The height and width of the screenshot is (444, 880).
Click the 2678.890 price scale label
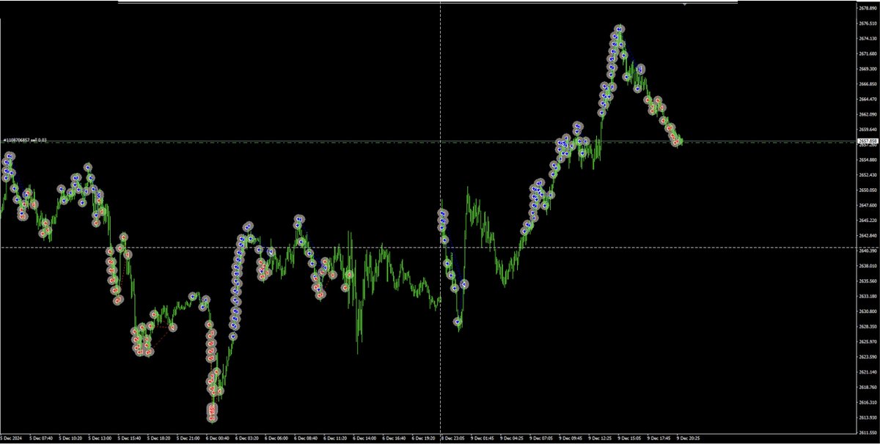pos(868,8)
